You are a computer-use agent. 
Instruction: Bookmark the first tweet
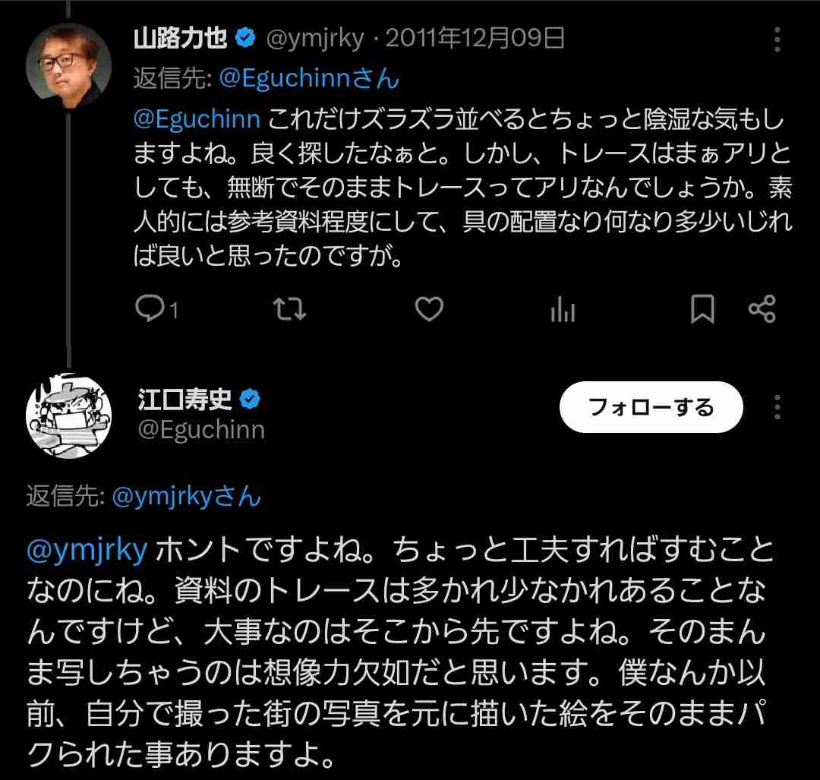click(702, 309)
